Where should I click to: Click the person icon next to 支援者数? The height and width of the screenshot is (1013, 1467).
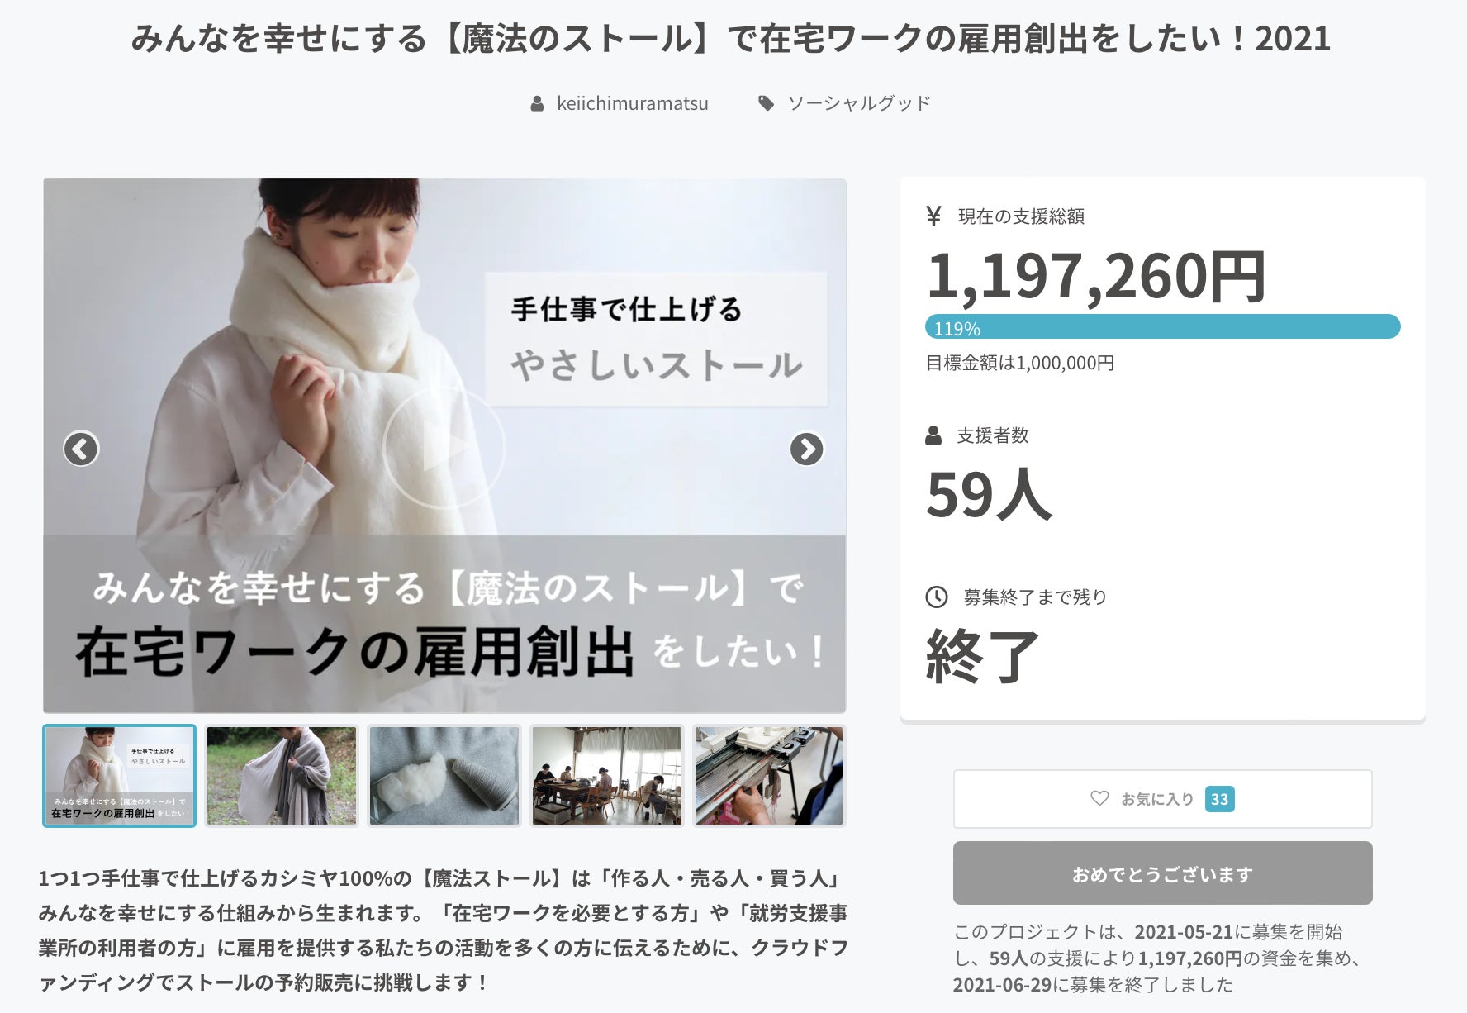[x=933, y=435]
